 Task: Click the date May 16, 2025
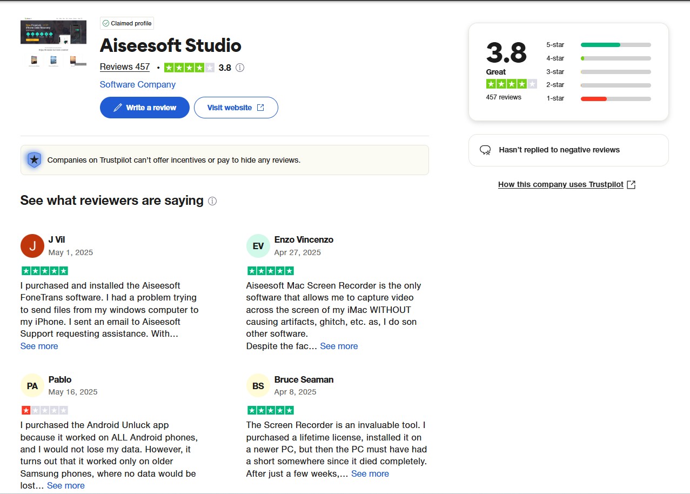coord(73,392)
